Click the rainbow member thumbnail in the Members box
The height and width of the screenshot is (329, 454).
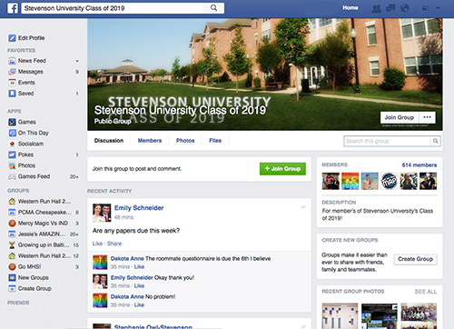pyautogui.click(x=350, y=181)
